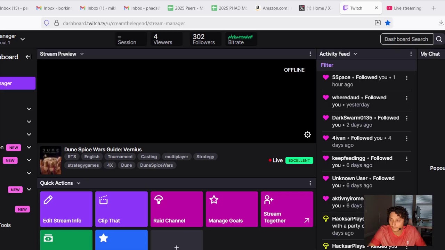Screen dimensions: 445x250
Task: Expand the Stream Preview panel dropdown
Action: click(x=82, y=54)
